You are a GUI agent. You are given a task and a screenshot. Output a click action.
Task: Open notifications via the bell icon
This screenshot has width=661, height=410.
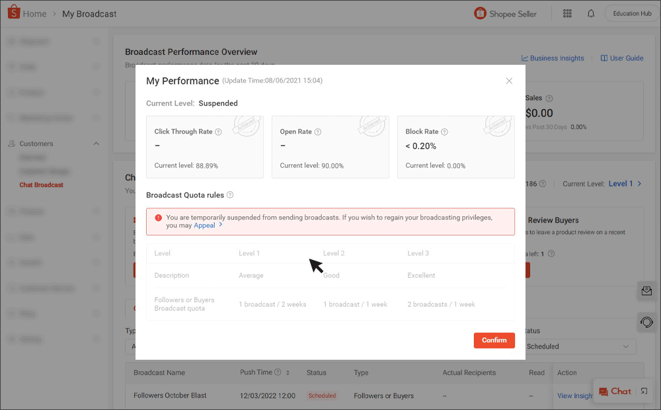coord(590,13)
